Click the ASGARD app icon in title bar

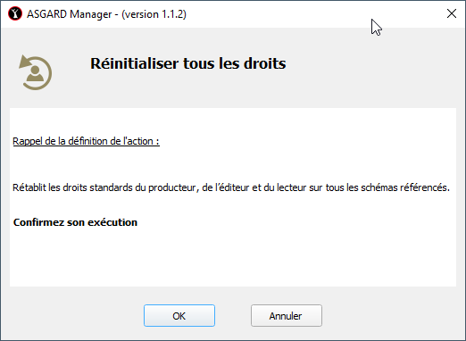tap(15, 13)
